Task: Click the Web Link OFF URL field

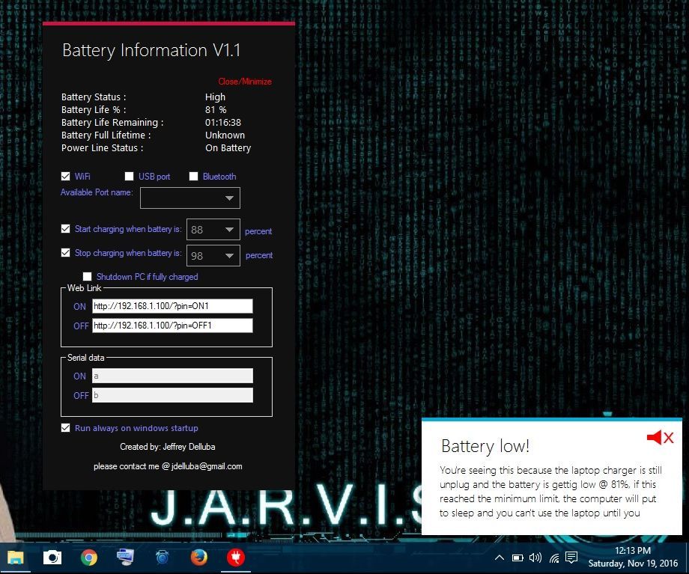Action: 172,326
